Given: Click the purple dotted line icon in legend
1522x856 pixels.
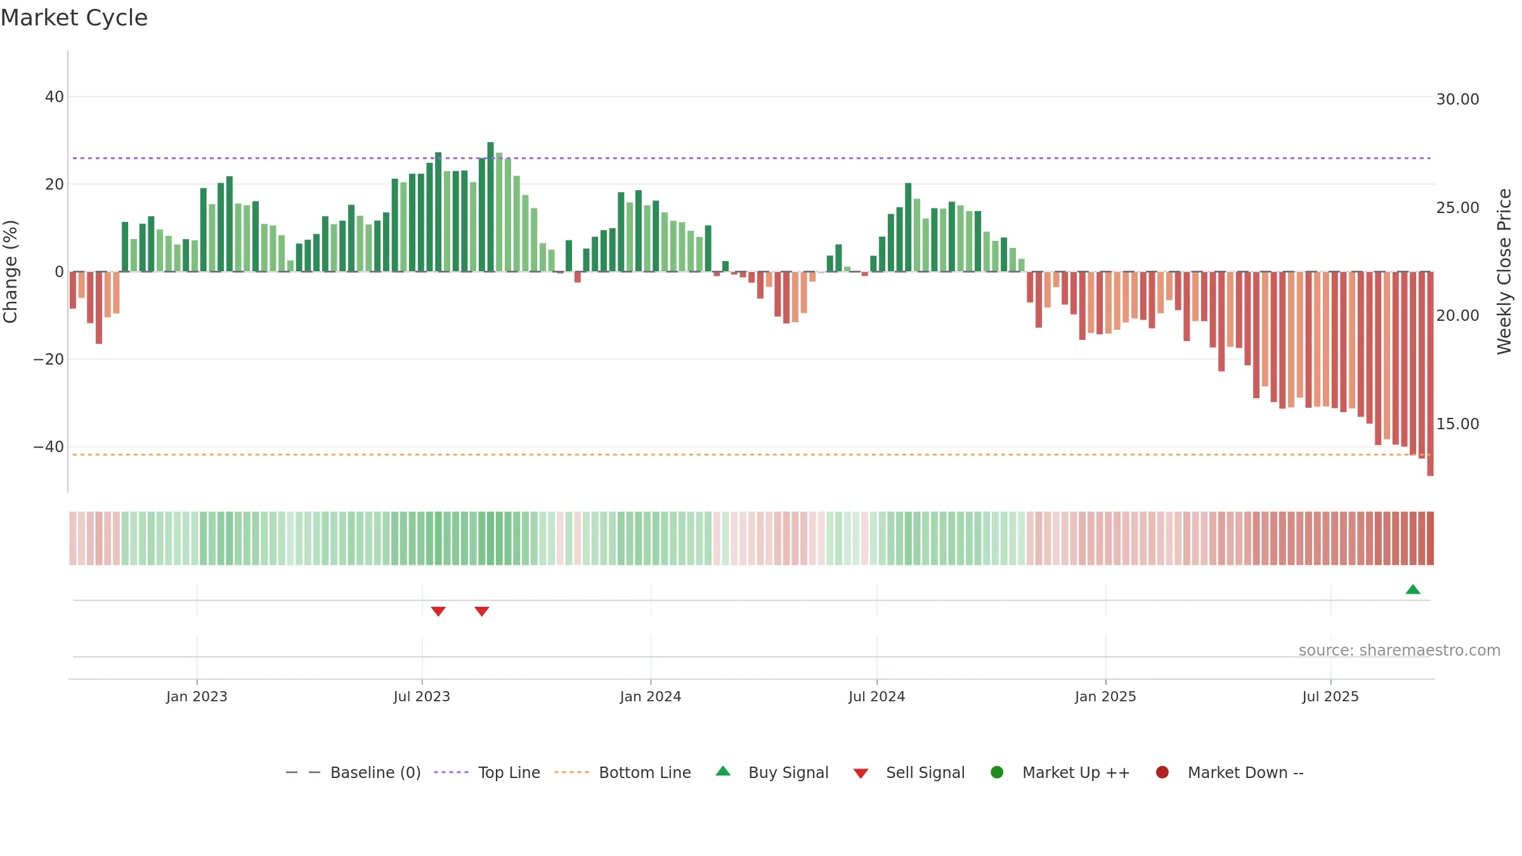Looking at the screenshot, I should coord(451,772).
